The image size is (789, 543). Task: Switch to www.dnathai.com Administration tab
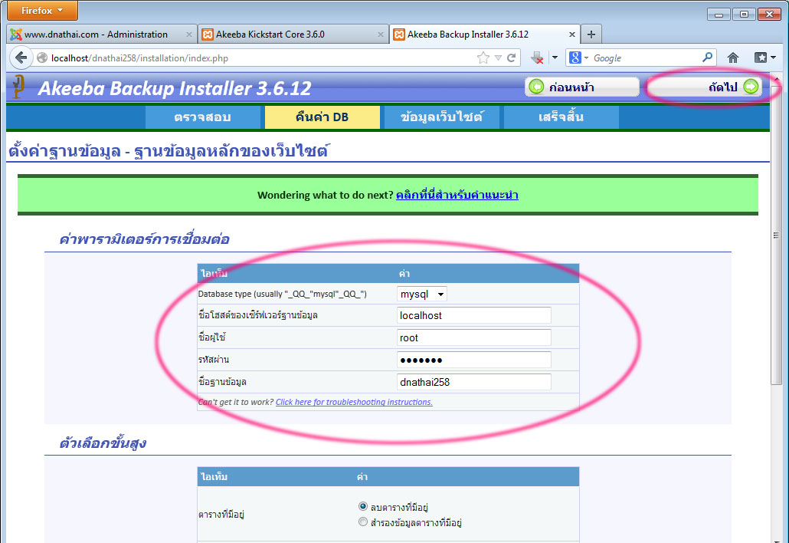96,35
